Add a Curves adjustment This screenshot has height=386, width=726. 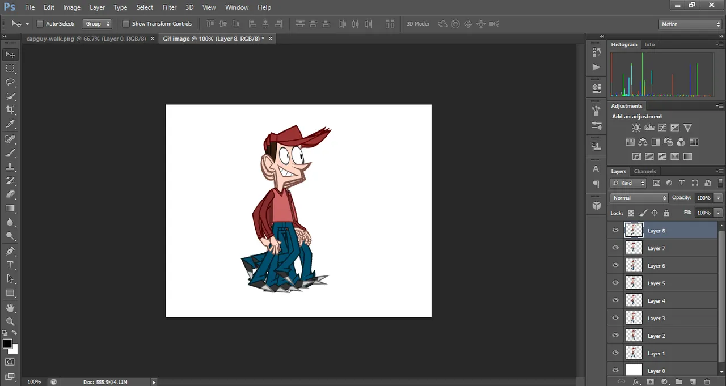pyautogui.click(x=662, y=128)
